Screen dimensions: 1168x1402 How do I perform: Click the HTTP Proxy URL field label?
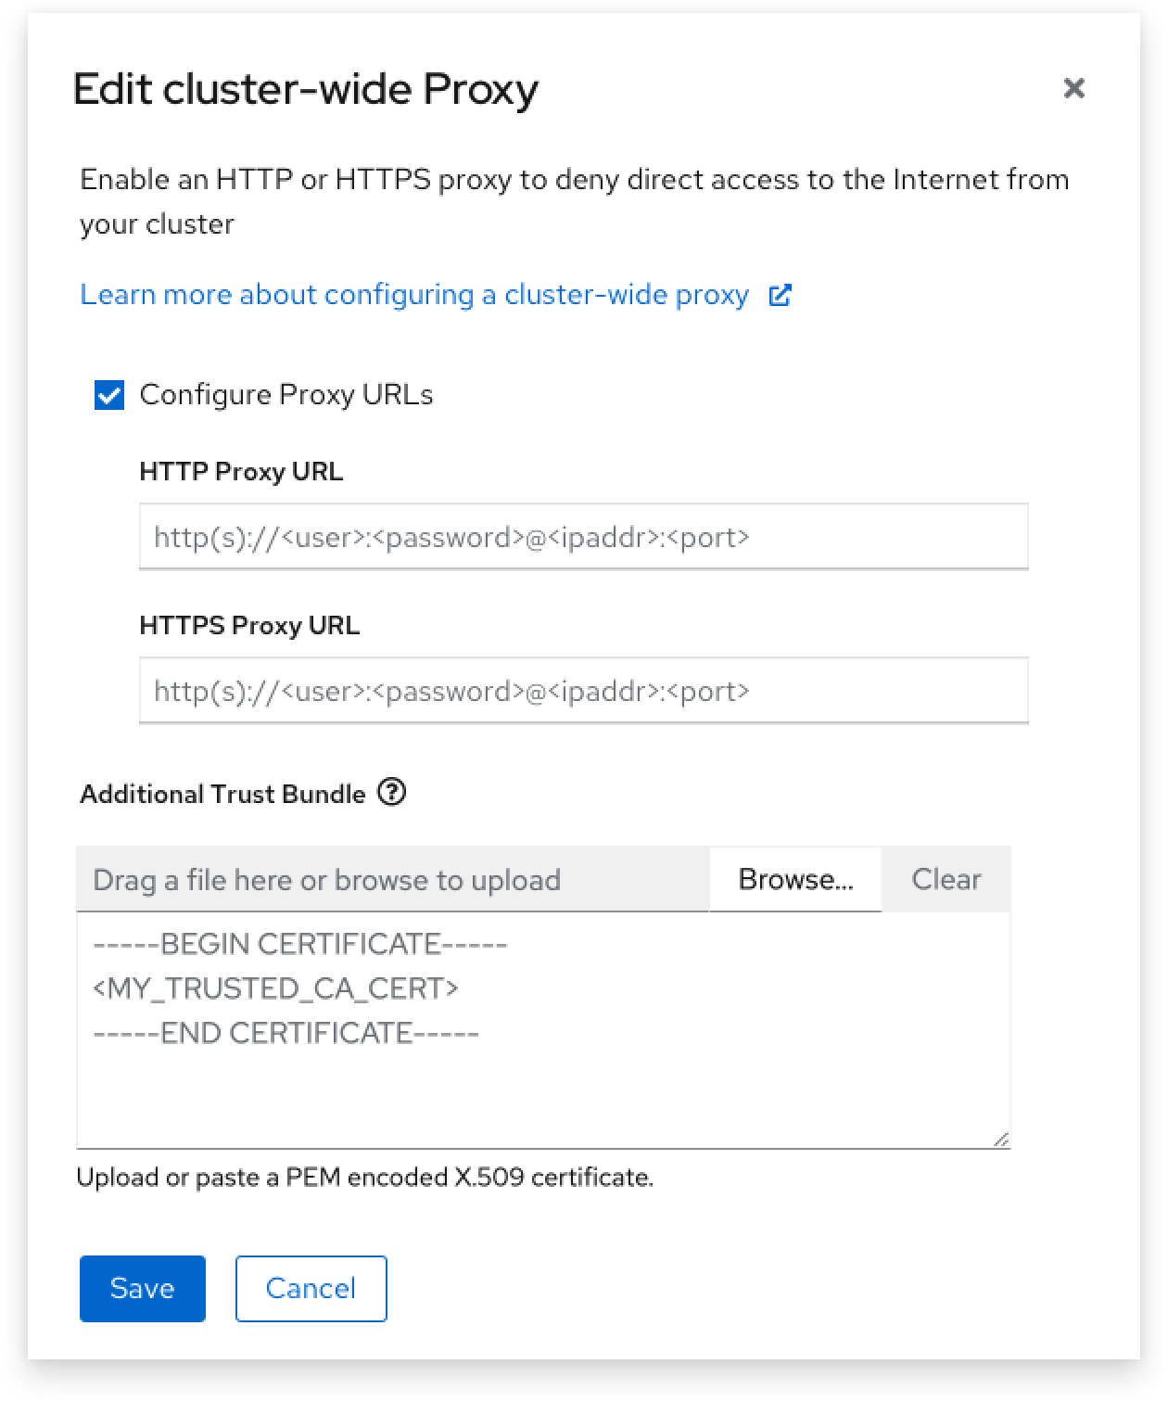(241, 472)
